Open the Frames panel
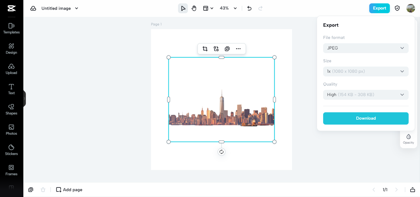 tap(11, 170)
